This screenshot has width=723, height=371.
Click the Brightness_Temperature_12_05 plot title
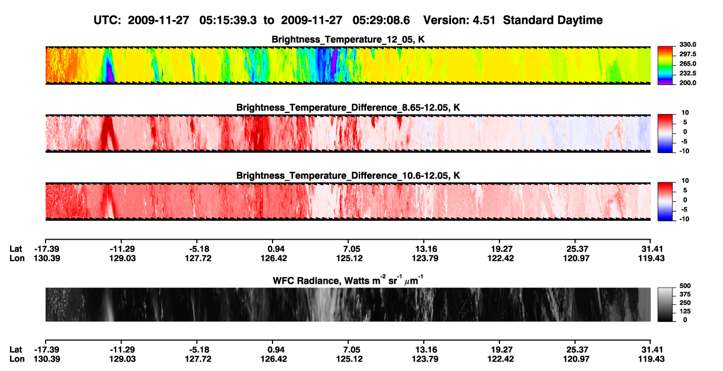[348, 39]
